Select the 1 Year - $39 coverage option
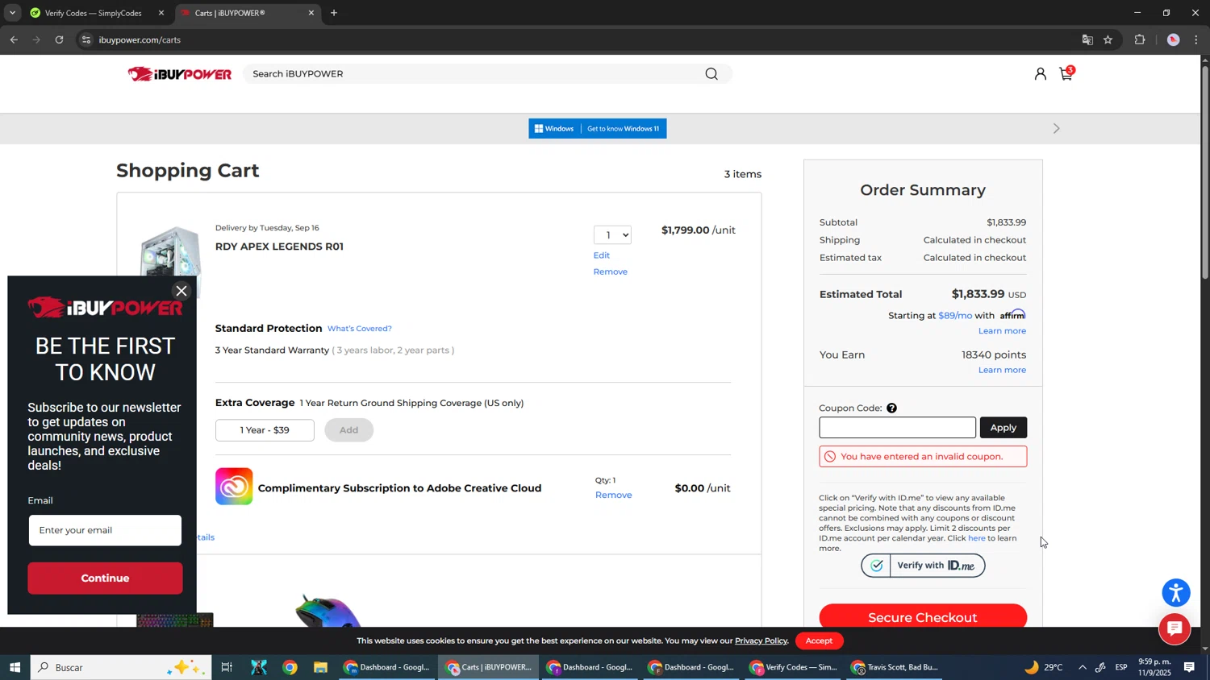 pyautogui.click(x=265, y=430)
